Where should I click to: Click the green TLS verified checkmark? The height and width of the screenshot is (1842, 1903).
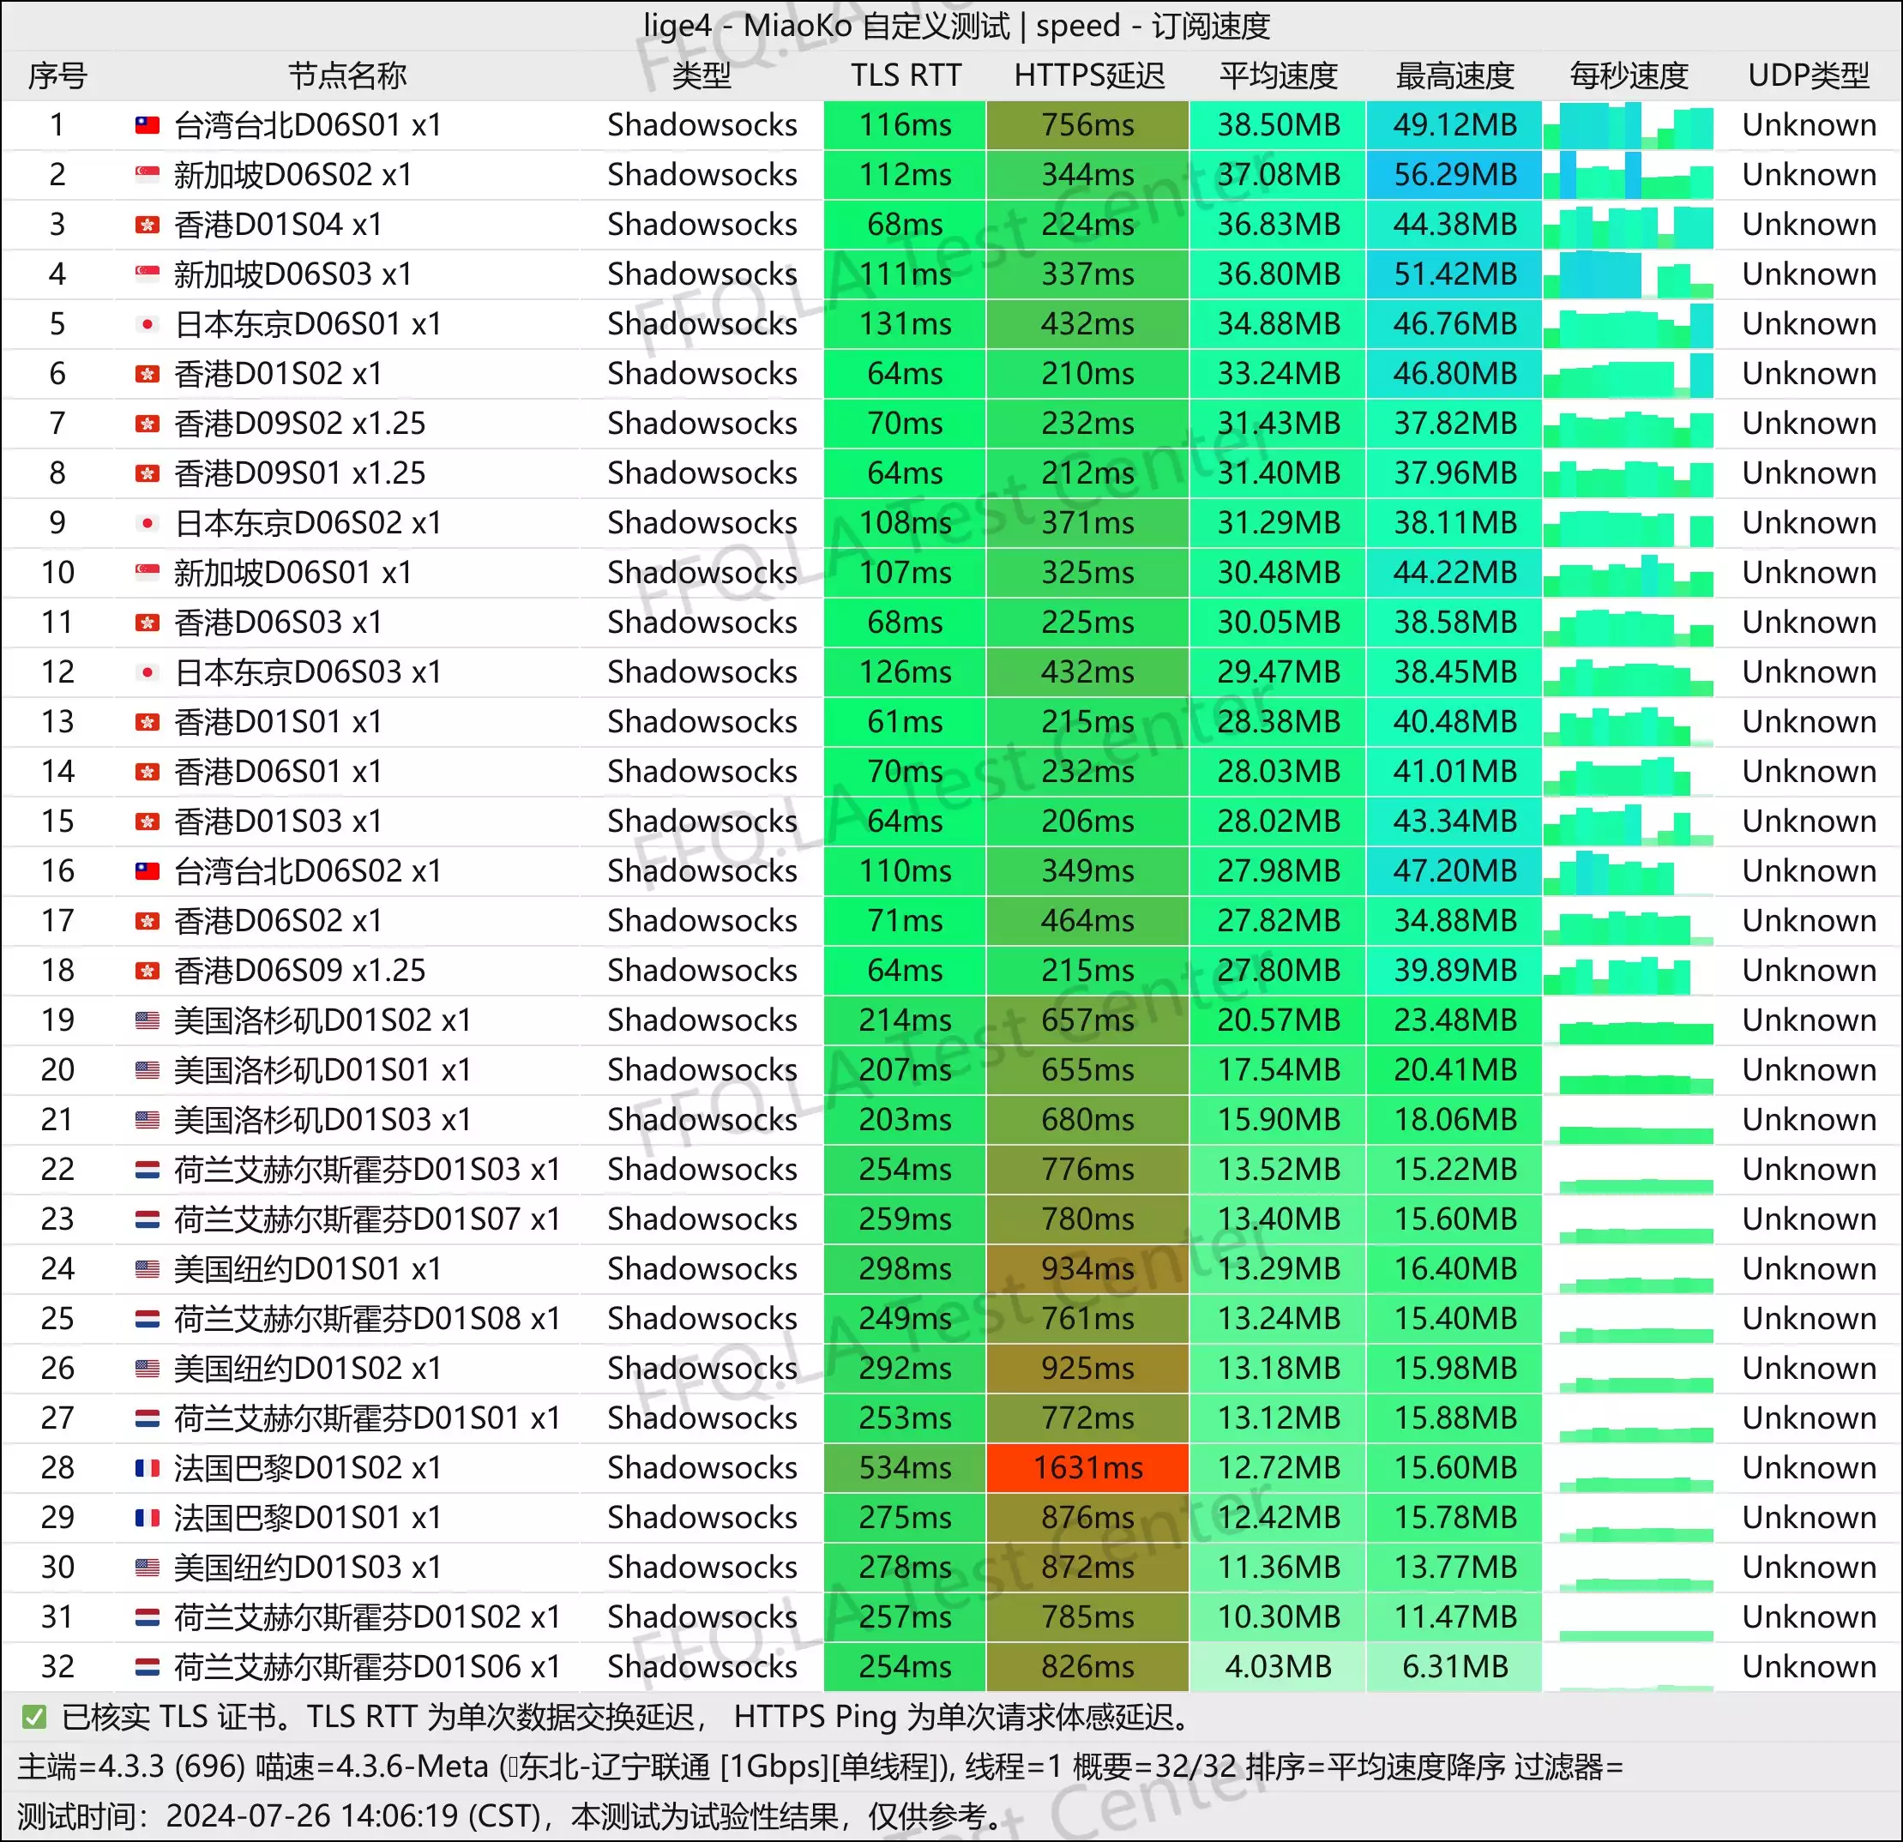coord(34,1718)
